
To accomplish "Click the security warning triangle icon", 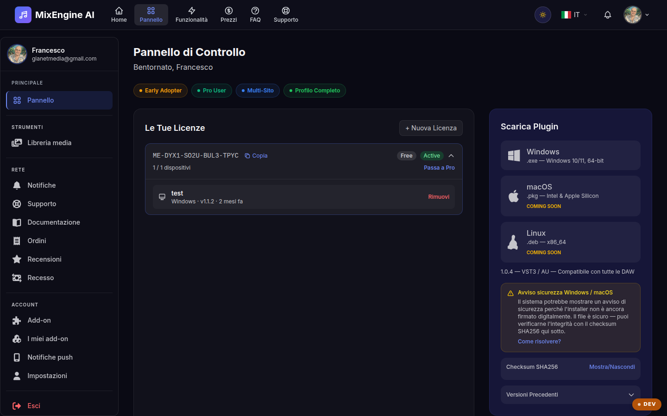I will tap(510, 293).
